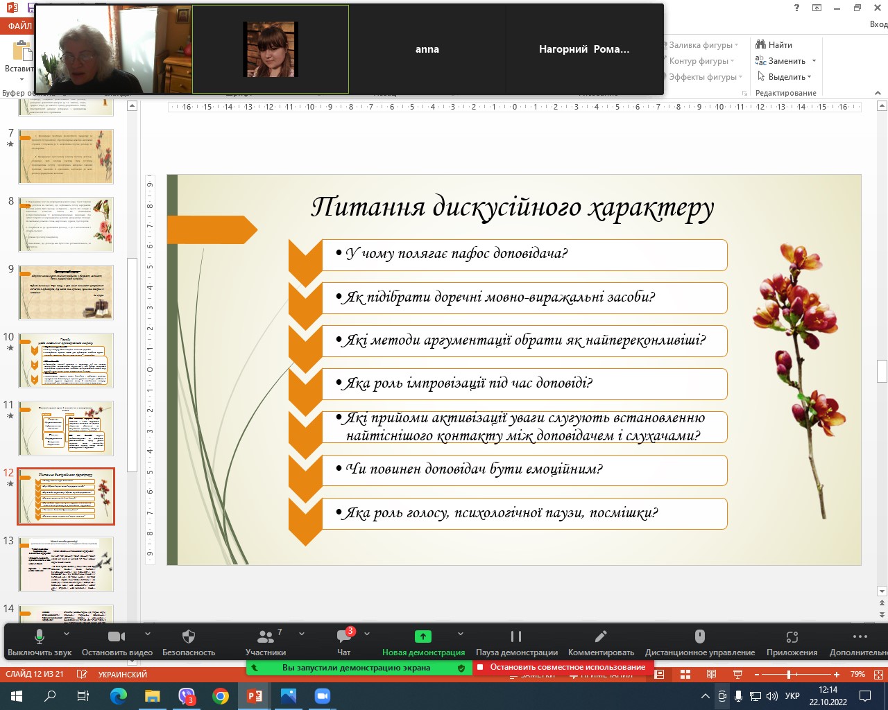The height and width of the screenshot is (710, 888).
Task: Open the Безопасность shield icon
Action: (188, 642)
